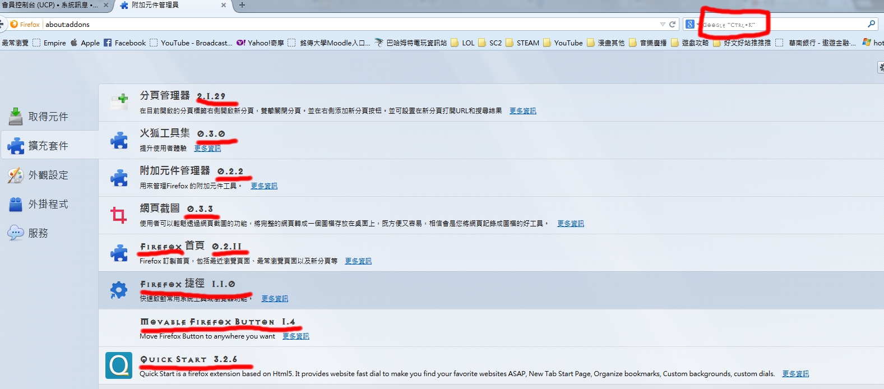
Task: Open 更多資訊 link for Movable Firefox Button
Action: click(x=295, y=336)
